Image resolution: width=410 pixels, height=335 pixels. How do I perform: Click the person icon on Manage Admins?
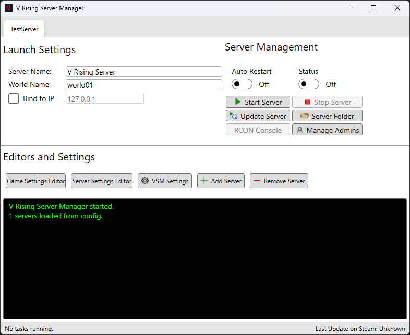tap(299, 130)
